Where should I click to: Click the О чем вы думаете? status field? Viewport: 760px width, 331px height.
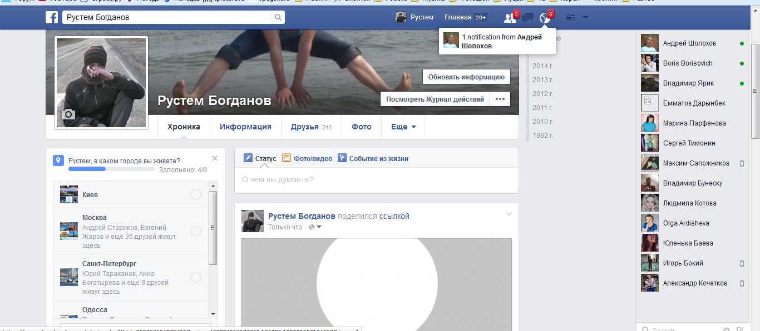click(x=377, y=179)
